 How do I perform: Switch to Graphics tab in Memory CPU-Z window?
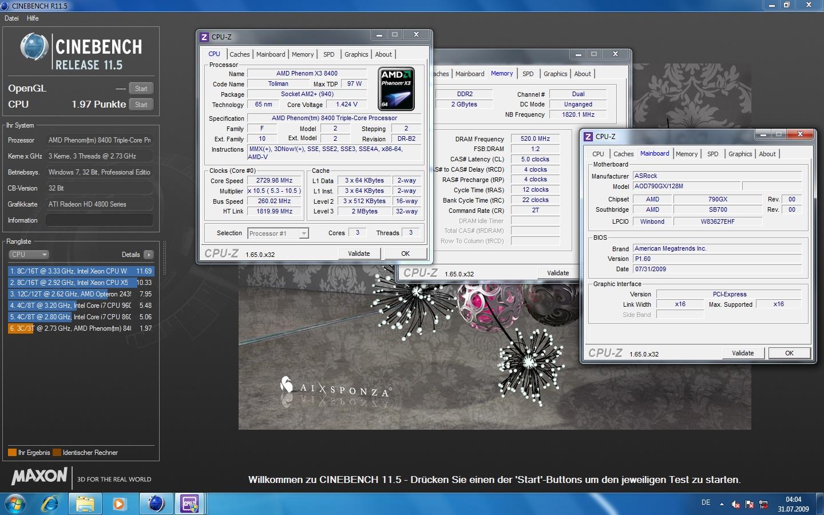[x=556, y=74]
